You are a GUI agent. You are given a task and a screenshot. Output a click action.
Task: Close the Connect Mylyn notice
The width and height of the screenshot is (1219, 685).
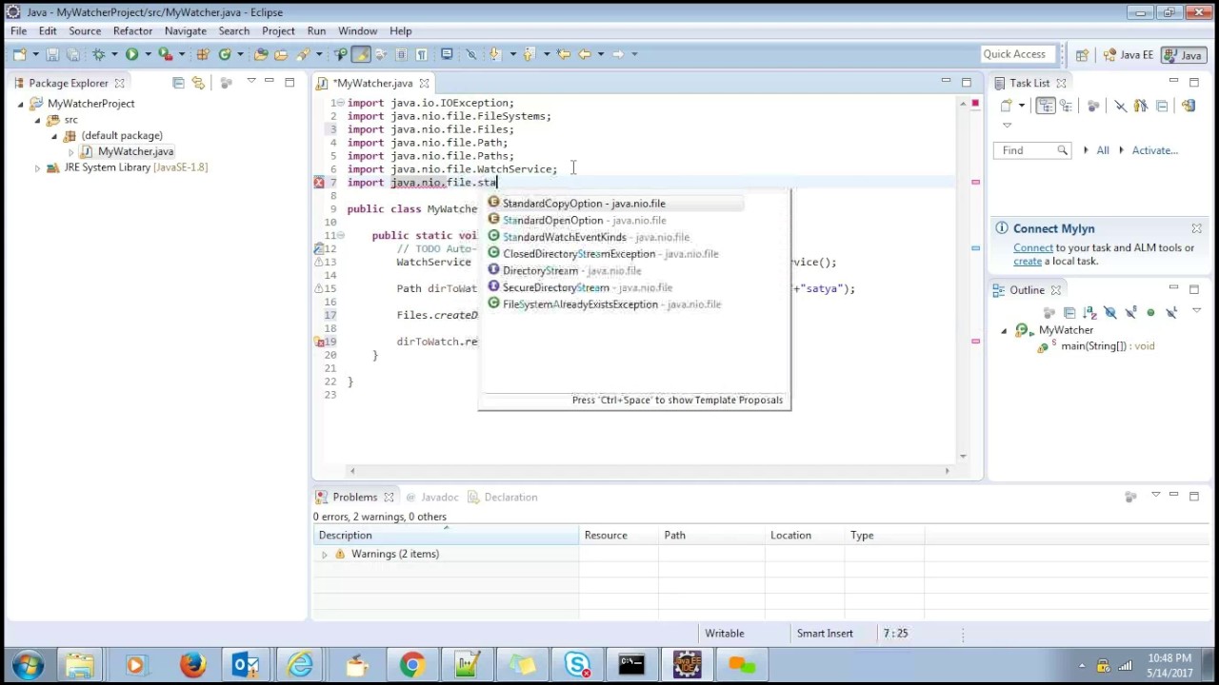[x=1196, y=228]
